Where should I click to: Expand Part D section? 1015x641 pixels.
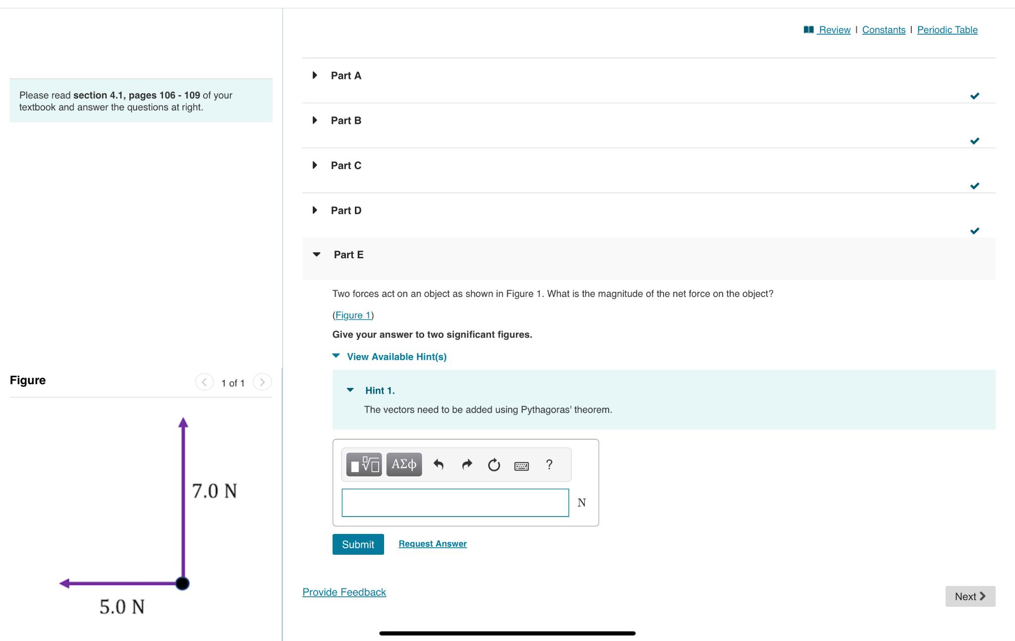[x=315, y=210]
